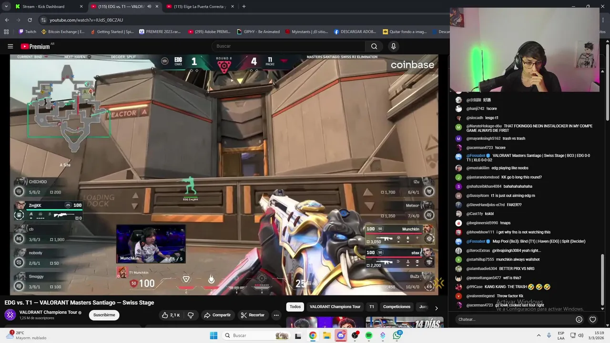Start voice search with the microphone icon
Viewport: 610px width, 343px height.
pyautogui.click(x=393, y=46)
